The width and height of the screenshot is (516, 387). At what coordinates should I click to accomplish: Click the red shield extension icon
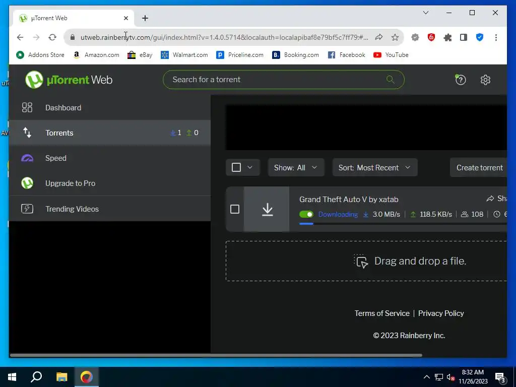pos(431,37)
